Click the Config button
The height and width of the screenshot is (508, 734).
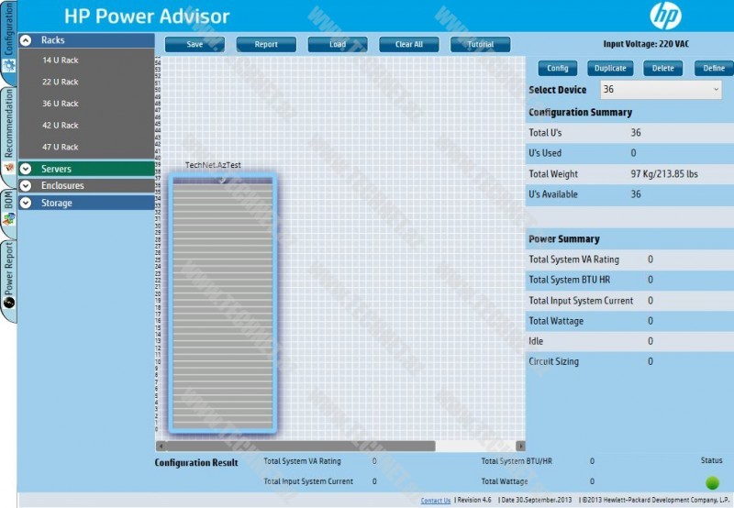click(x=558, y=68)
